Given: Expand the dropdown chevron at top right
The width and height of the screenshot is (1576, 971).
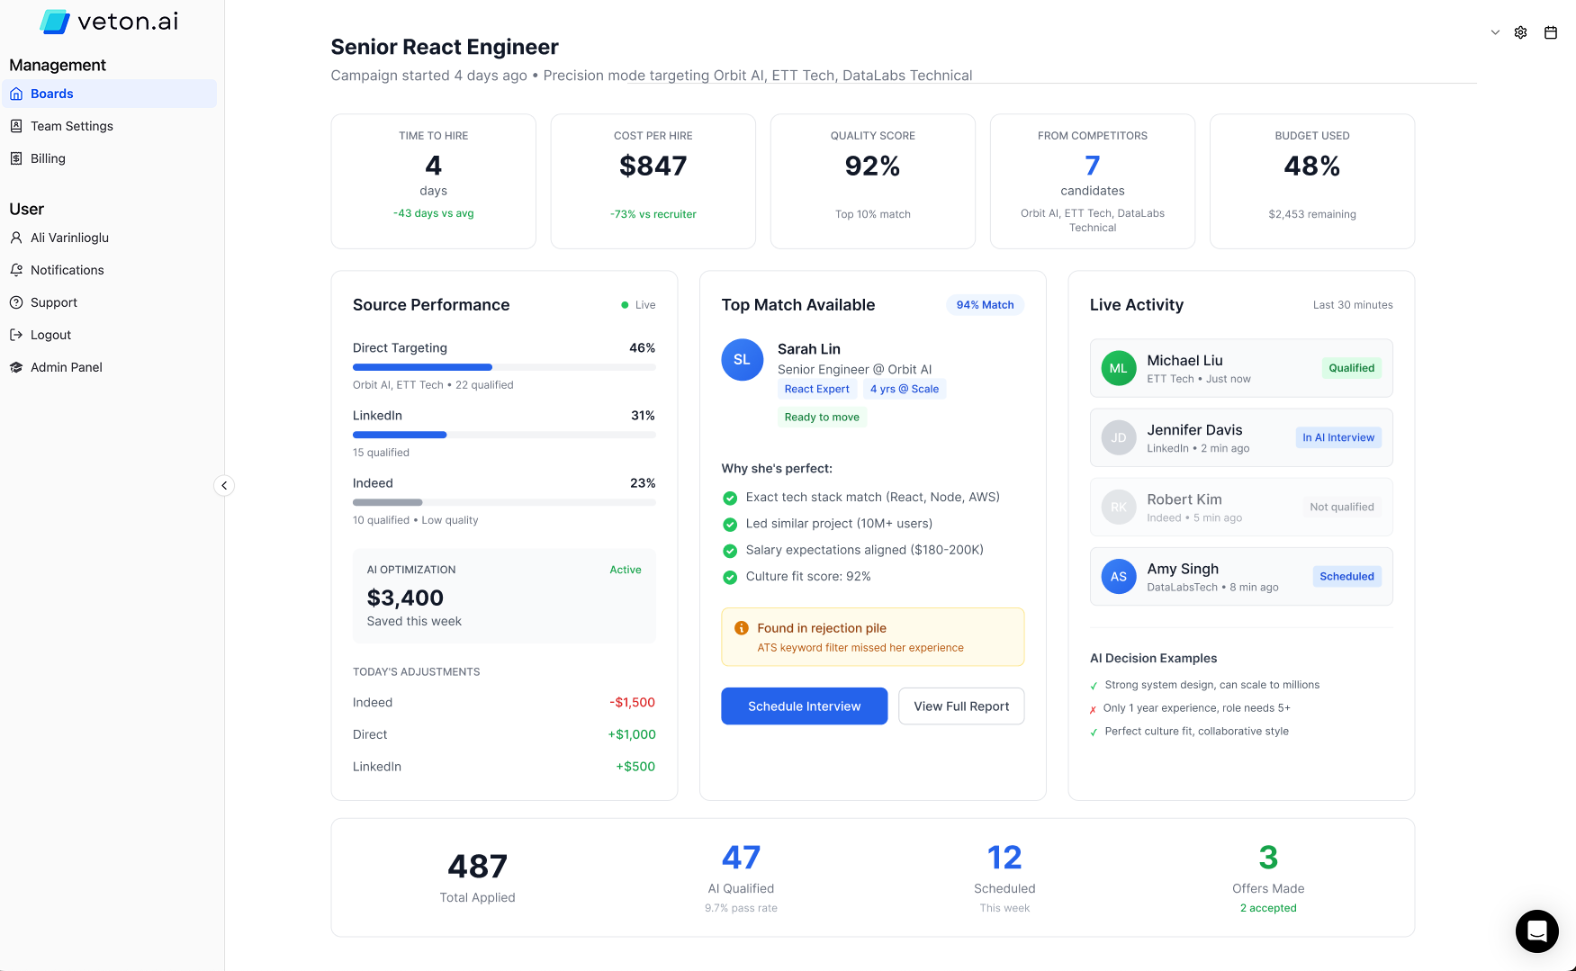Looking at the screenshot, I should [x=1495, y=32].
